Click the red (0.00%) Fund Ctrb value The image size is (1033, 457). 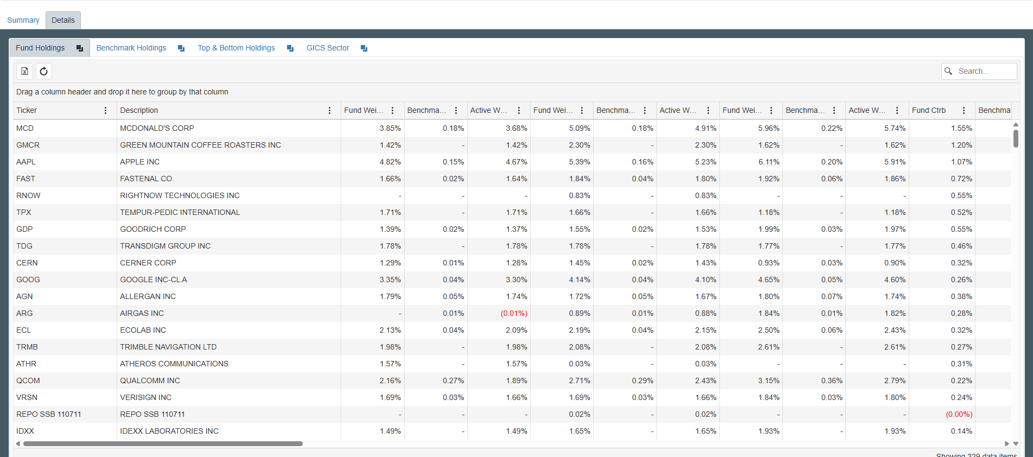(x=959, y=414)
